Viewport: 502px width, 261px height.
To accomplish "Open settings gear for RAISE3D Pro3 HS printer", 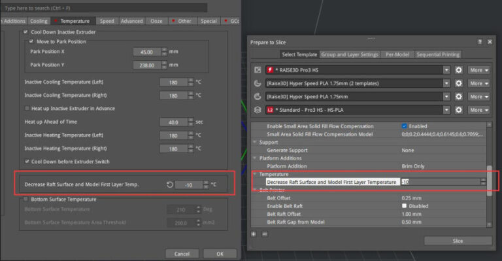I will click(458, 70).
